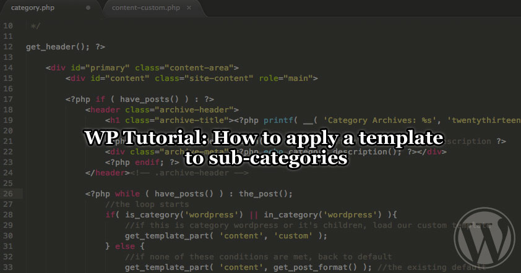The image size is (521, 273).
Task: Close the content-custom.php tab
Action: click(189, 7)
